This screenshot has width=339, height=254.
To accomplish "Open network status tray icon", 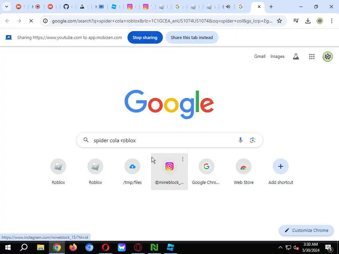I will tap(288, 247).
